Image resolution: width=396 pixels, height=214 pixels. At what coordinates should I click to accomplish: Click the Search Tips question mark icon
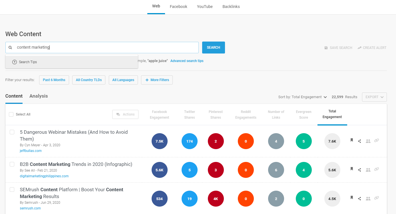coord(15,62)
